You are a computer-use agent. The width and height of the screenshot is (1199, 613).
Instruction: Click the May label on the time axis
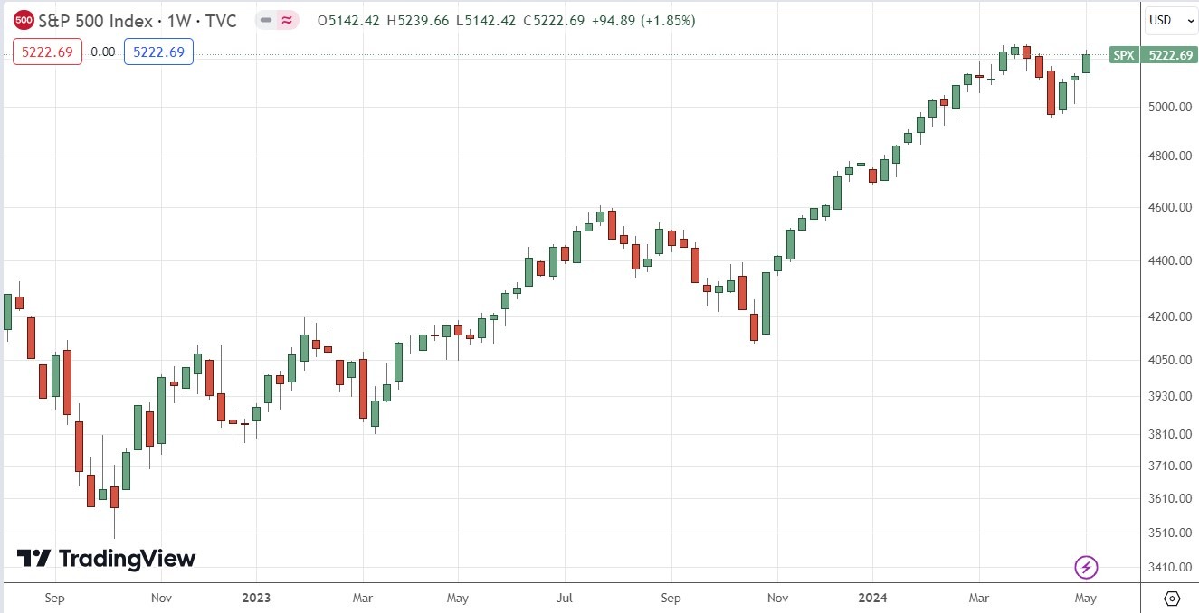tap(1085, 599)
